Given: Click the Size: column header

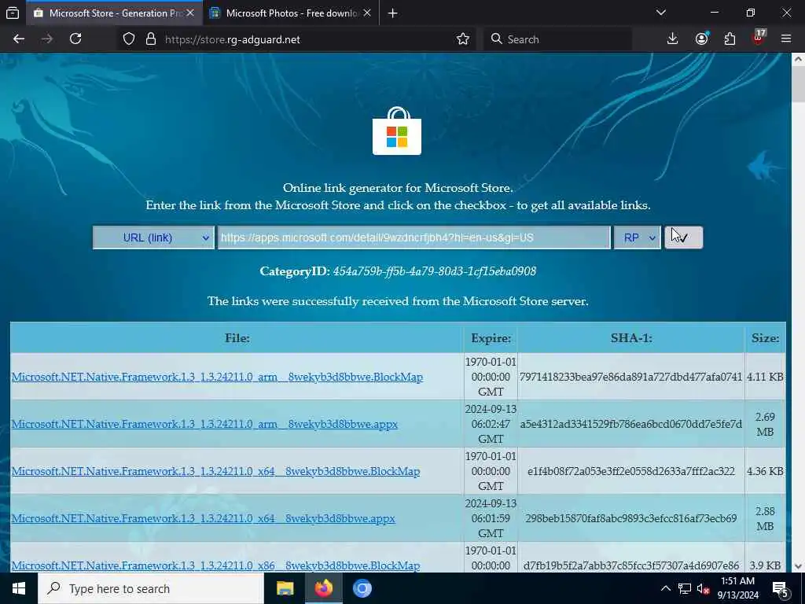Looking at the screenshot, I should click(765, 338).
